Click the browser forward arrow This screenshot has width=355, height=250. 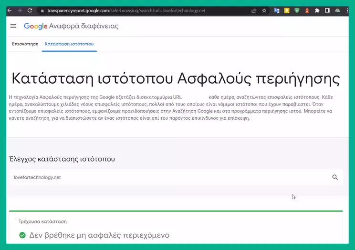click(20, 10)
